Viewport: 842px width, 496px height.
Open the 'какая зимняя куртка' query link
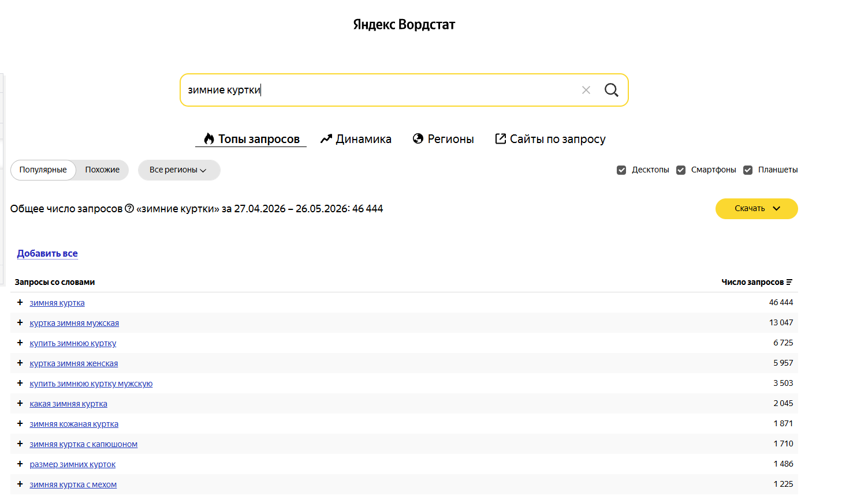tap(69, 404)
